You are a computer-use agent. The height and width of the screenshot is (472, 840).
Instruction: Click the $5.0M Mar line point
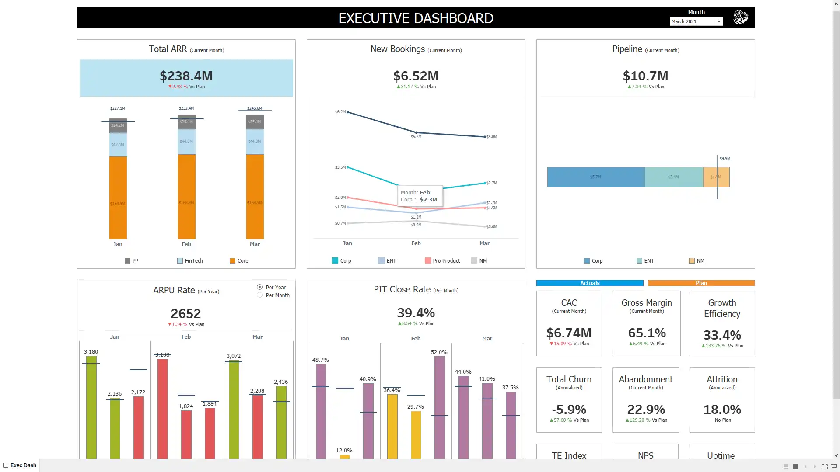(485, 137)
